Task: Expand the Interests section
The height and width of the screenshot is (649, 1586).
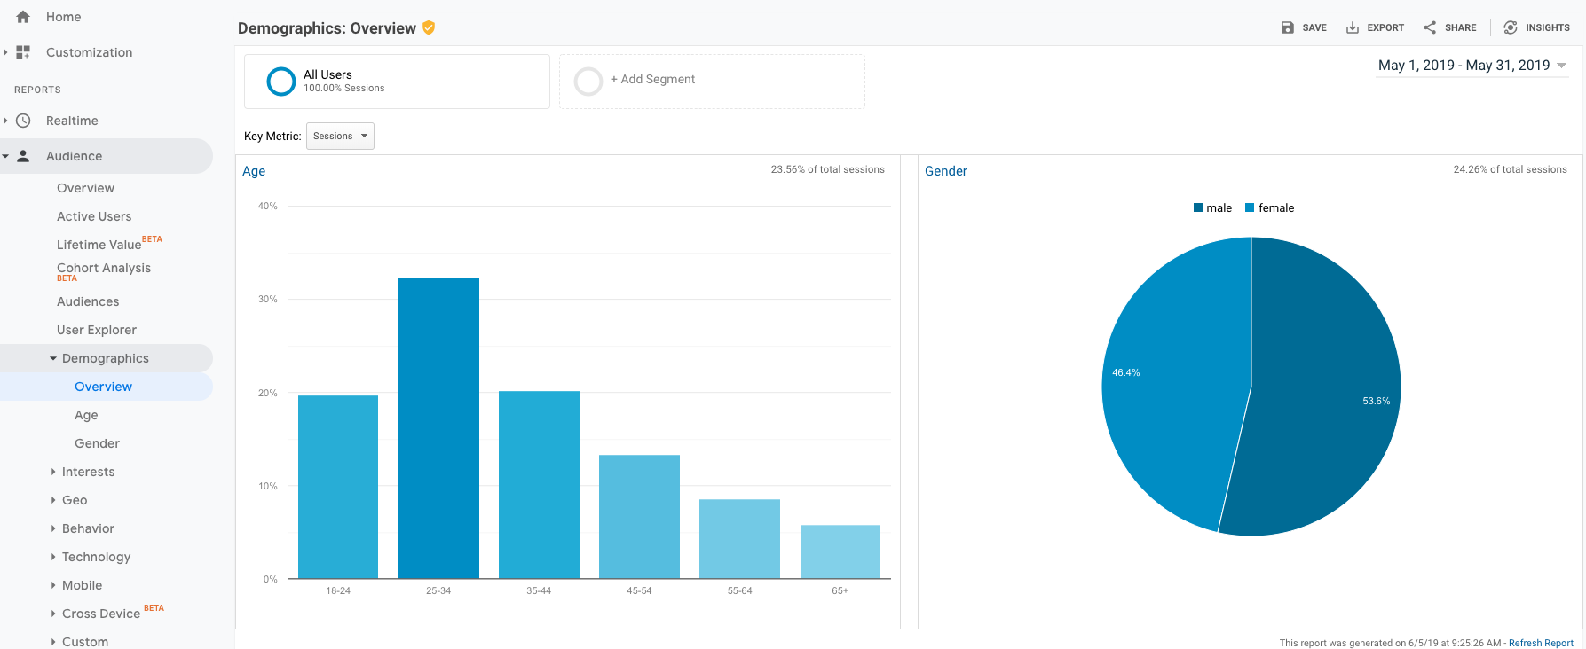Action: click(88, 472)
